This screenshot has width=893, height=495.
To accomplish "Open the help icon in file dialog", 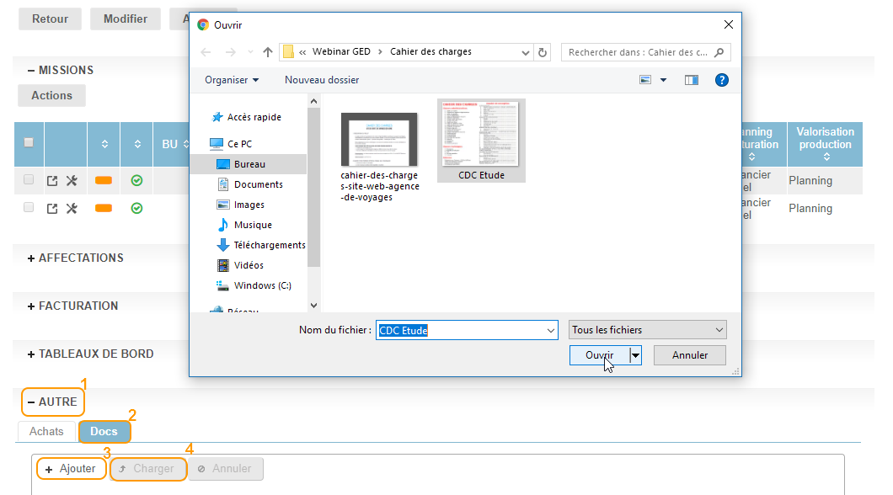I will click(721, 80).
